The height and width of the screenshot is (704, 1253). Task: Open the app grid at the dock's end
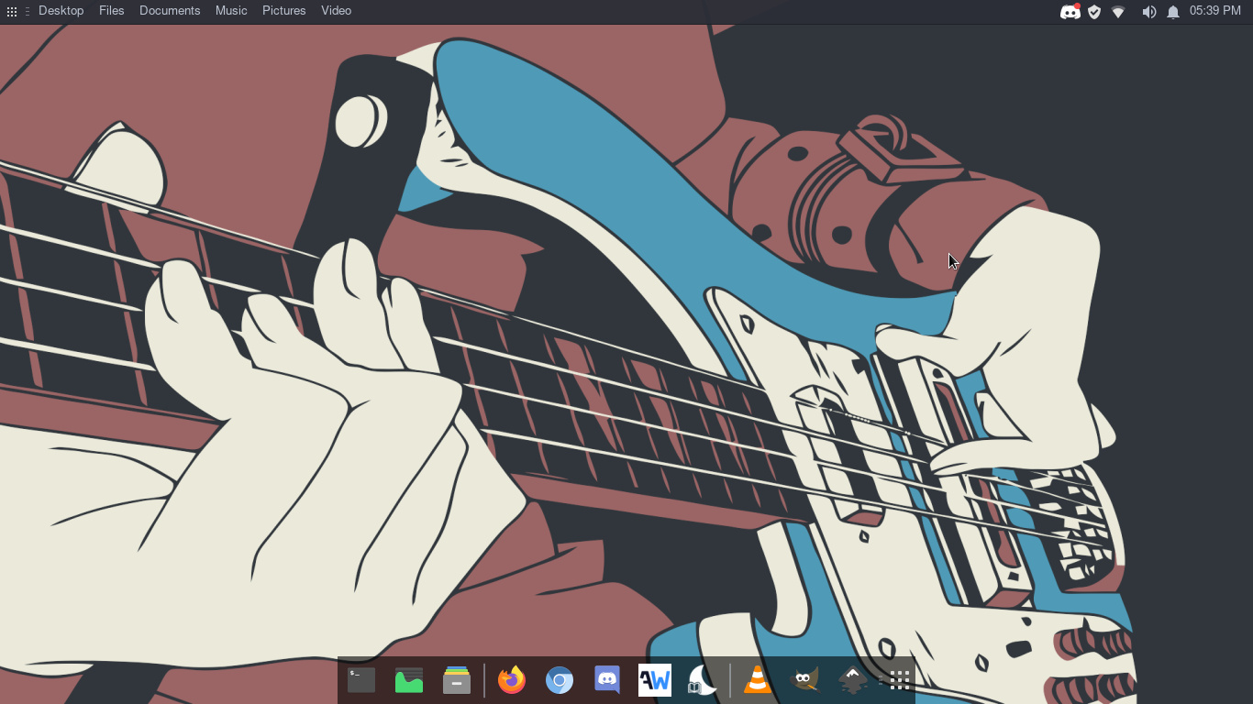pyautogui.click(x=899, y=680)
